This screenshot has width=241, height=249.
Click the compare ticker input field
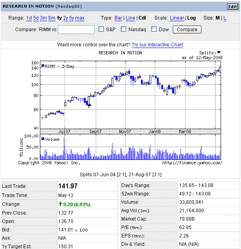pos(76,30)
